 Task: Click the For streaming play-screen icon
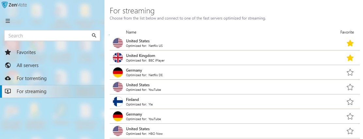pos(8,91)
